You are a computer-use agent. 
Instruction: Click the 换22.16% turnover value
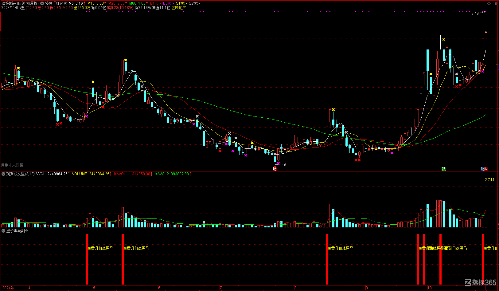pyautogui.click(x=142, y=8)
